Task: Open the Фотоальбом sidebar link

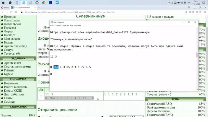Action: [x=12, y=24]
